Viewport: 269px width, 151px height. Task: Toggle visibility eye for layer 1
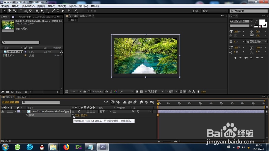pyautogui.click(x=3, y=112)
